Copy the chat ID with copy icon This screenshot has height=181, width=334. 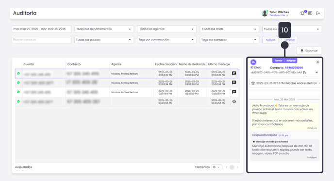(304, 73)
